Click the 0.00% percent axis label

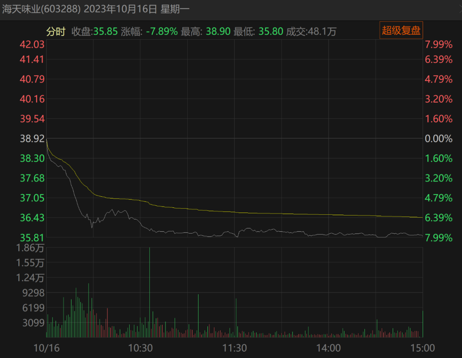click(438, 139)
